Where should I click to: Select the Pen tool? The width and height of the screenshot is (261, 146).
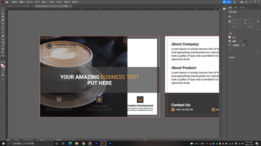coord(3,17)
